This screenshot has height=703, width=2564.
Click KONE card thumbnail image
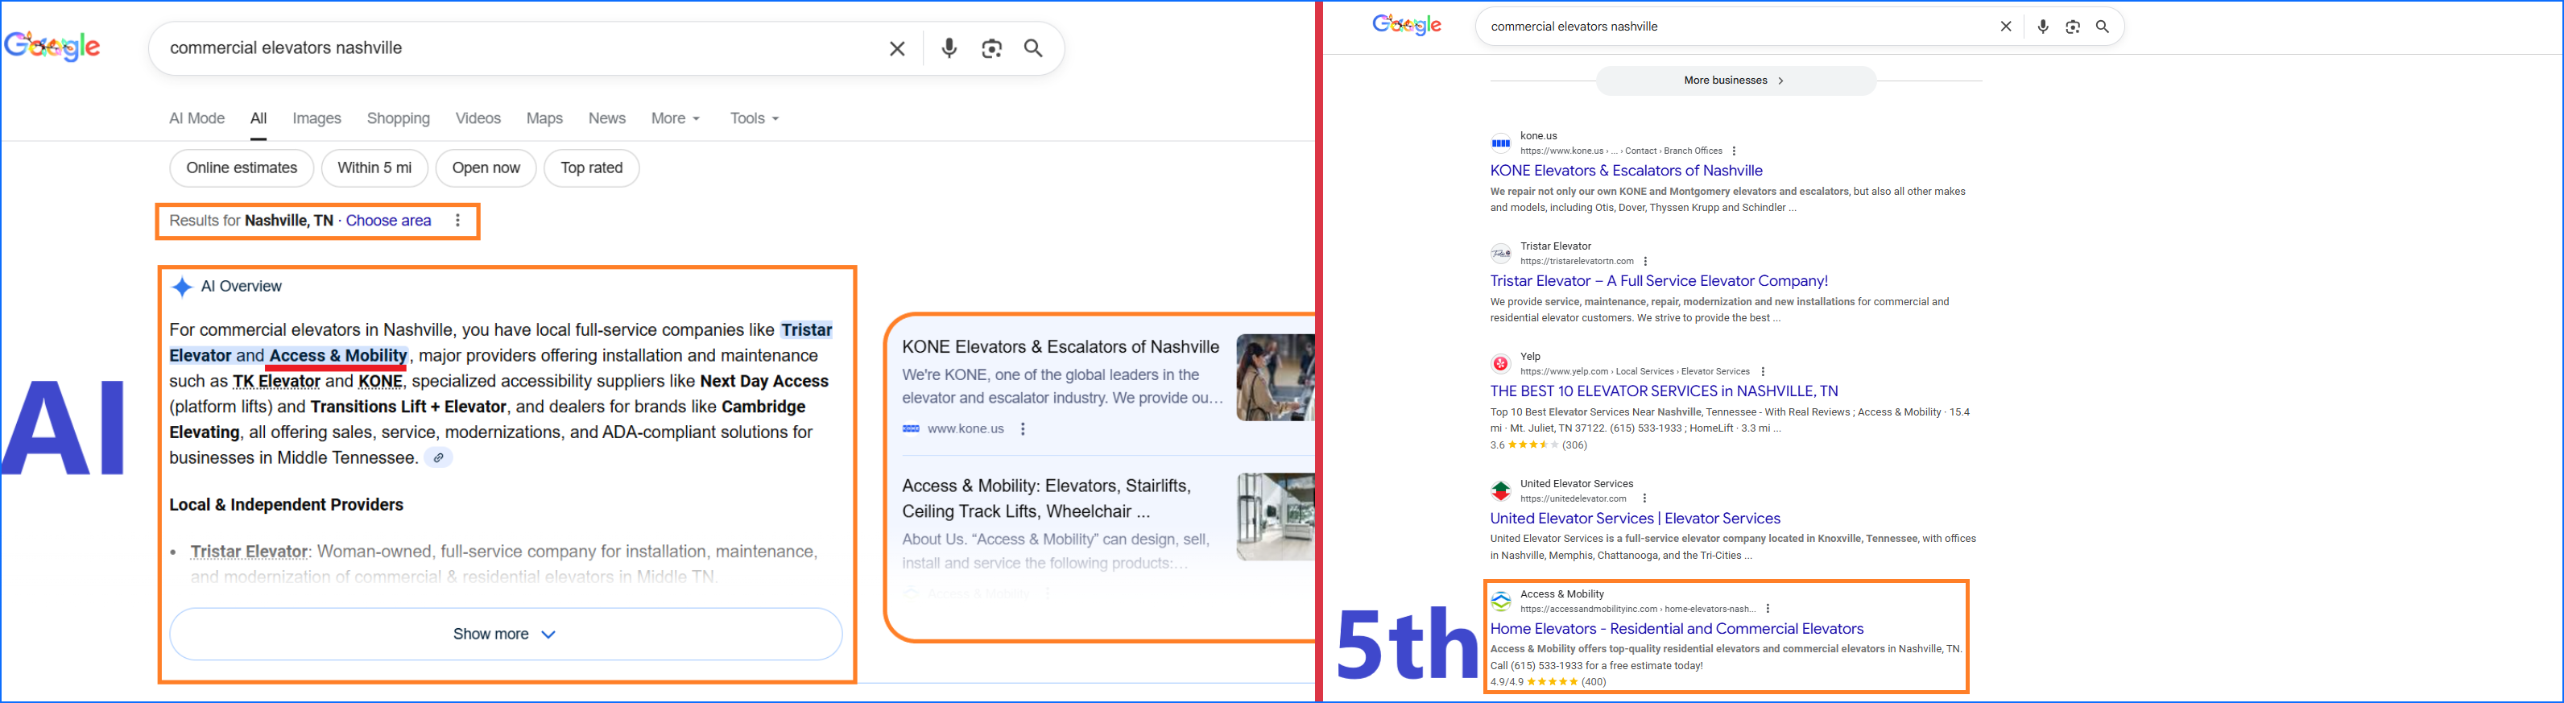click(x=1276, y=378)
